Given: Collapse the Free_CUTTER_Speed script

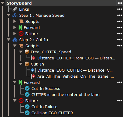Looking at the screenshot, I should pos(21,52).
